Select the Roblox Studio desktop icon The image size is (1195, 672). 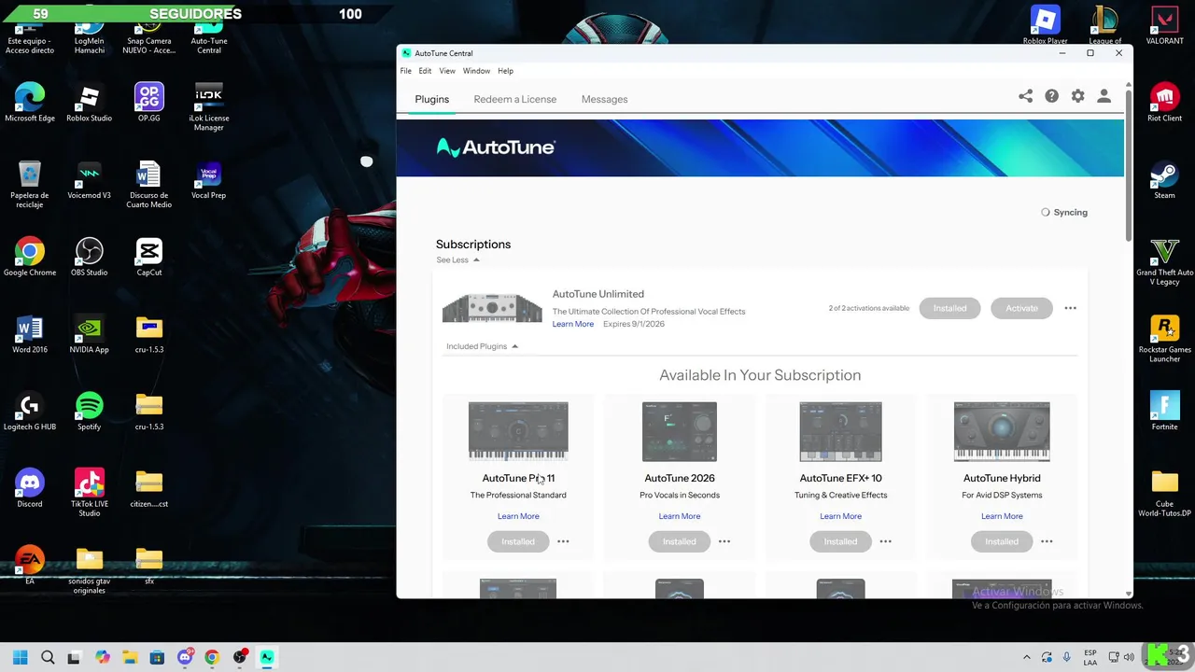pos(89,103)
